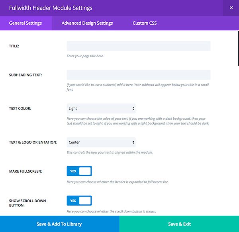Click the white handle of Make Fullscreen toggle
The image size is (239, 232).
(x=85, y=171)
